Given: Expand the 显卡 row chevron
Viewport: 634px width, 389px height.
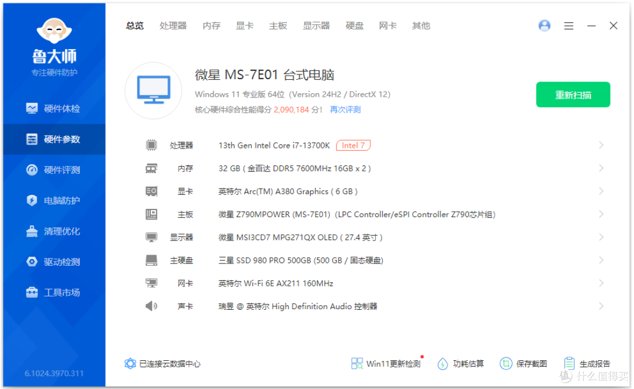Looking at the screenshot, I should point(601,191).
